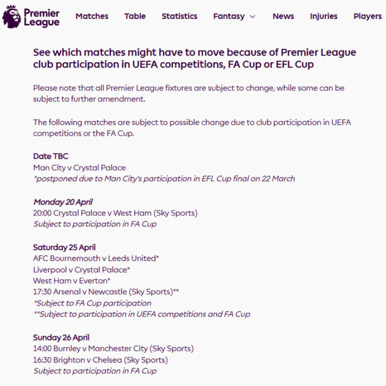Select the AFC Bournemouth v Leeds United fixture
This screenshot has width=386, height=386.
[x=96, y=258]
